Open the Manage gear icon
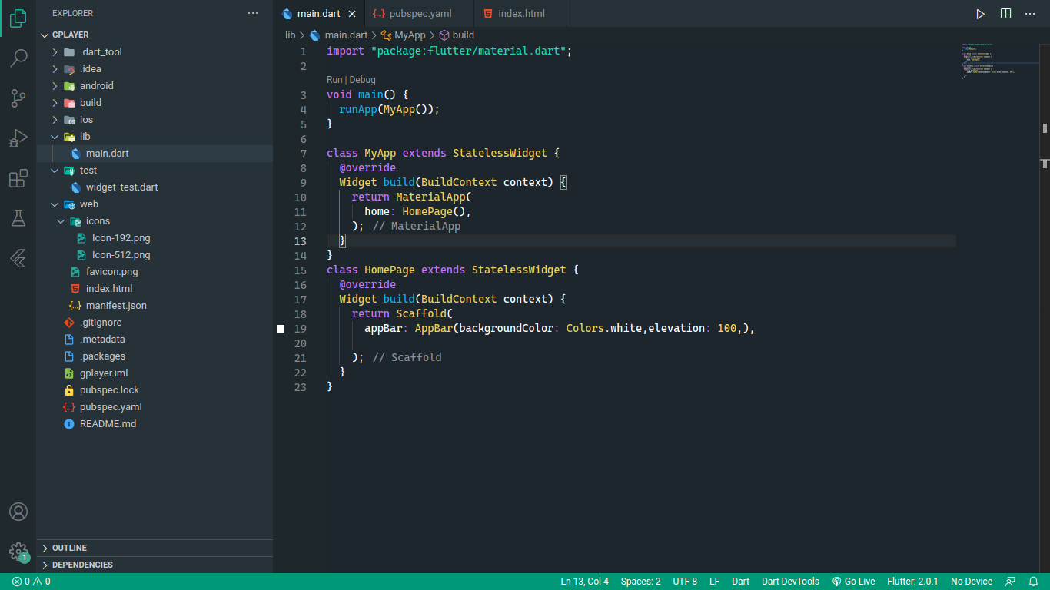 18,552
